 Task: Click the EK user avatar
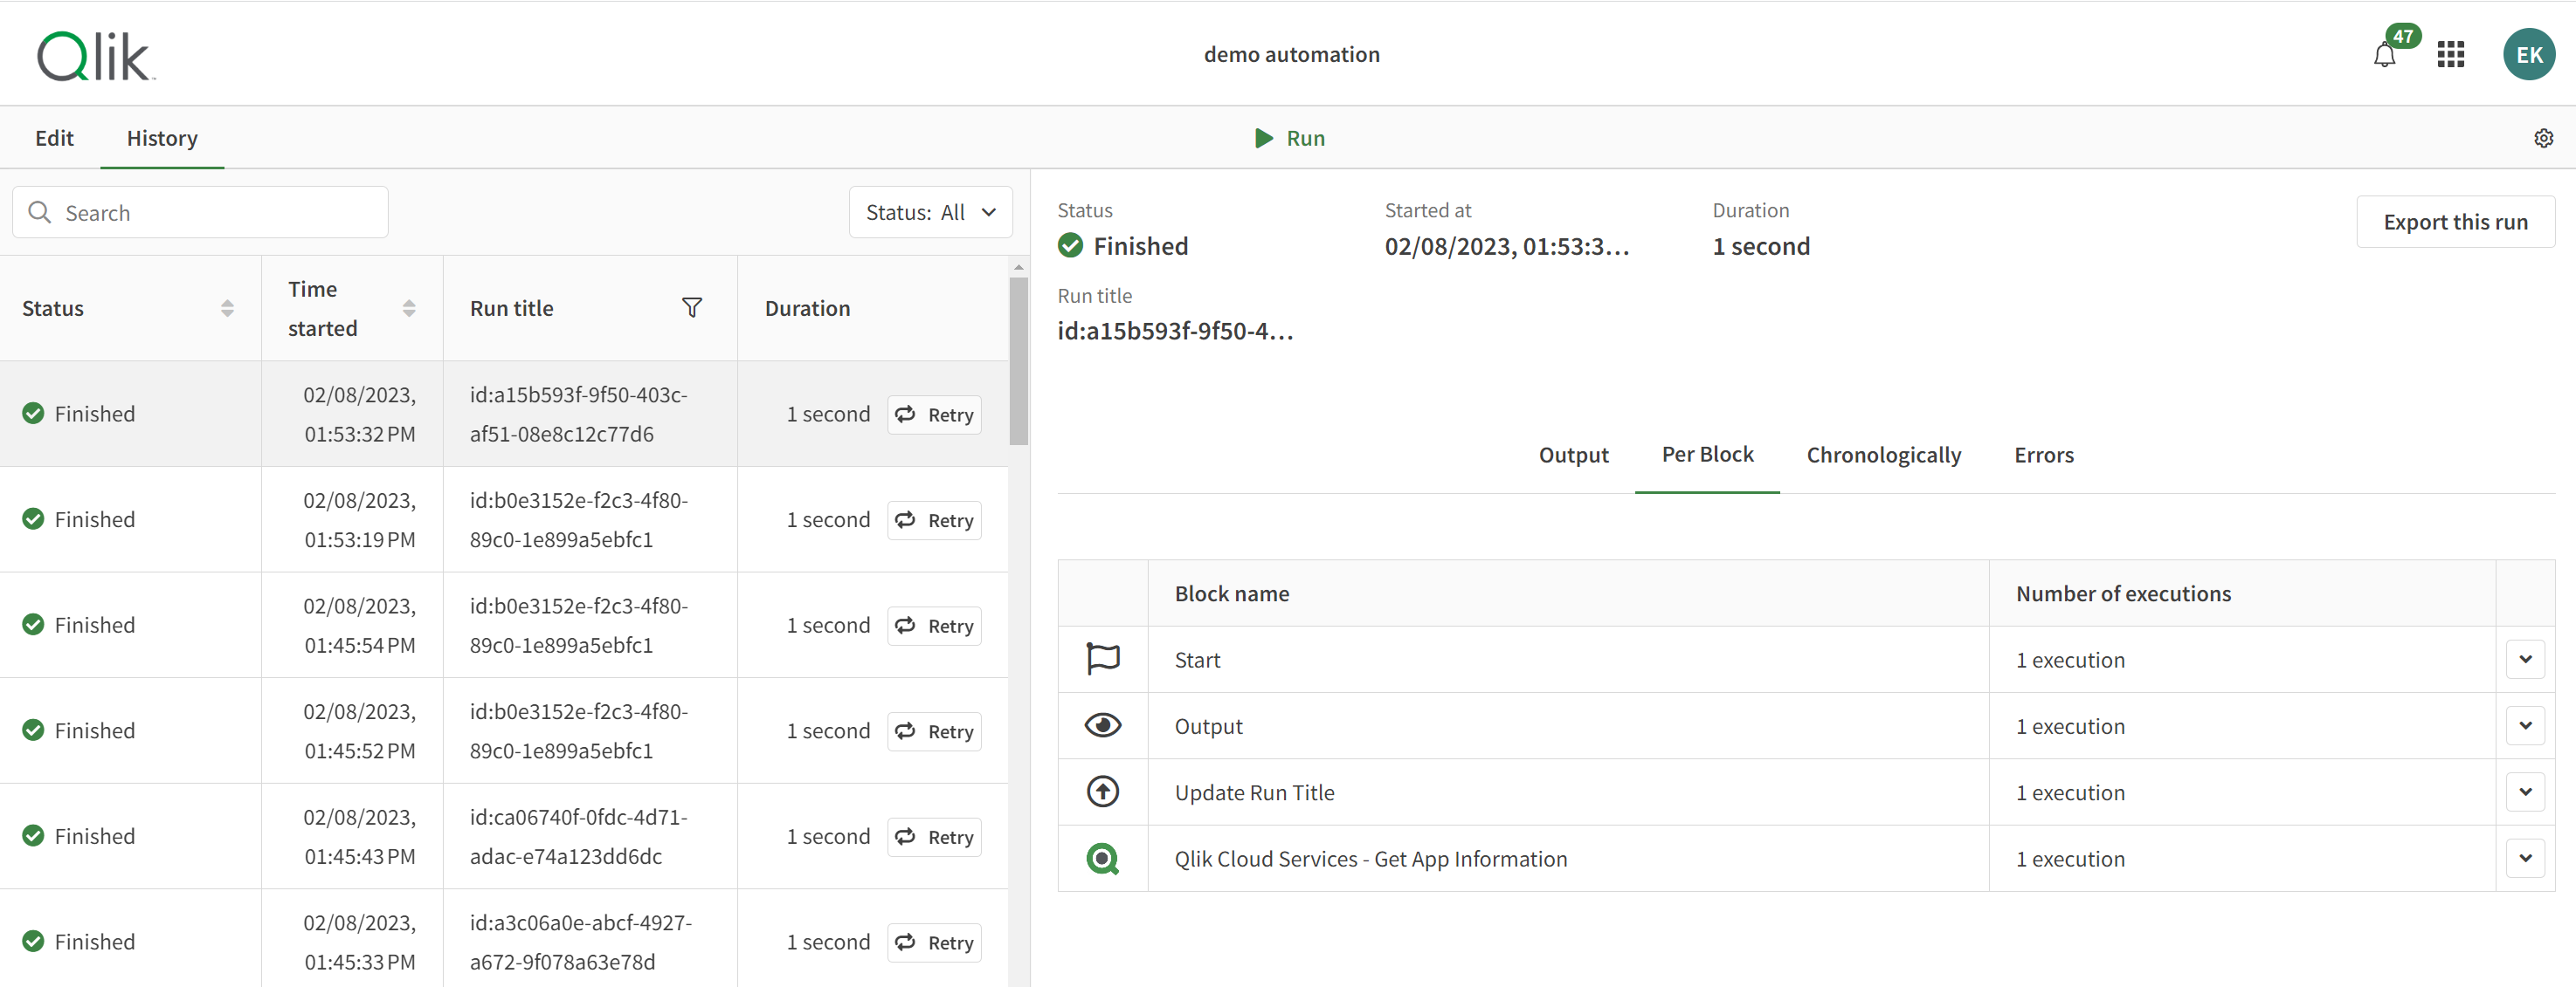pyautogui.click(x=2527, y=55)
